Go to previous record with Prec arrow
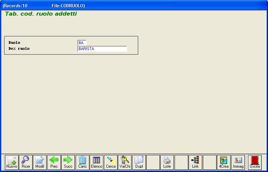 [x=54, y=162]
